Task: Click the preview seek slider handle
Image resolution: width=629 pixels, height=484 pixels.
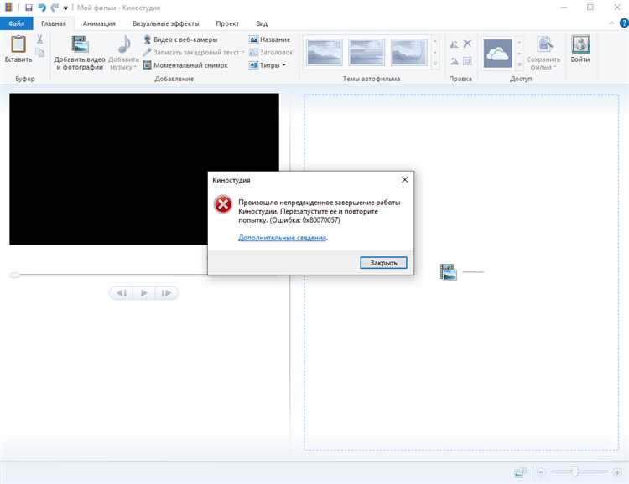Action: point(14,275)
